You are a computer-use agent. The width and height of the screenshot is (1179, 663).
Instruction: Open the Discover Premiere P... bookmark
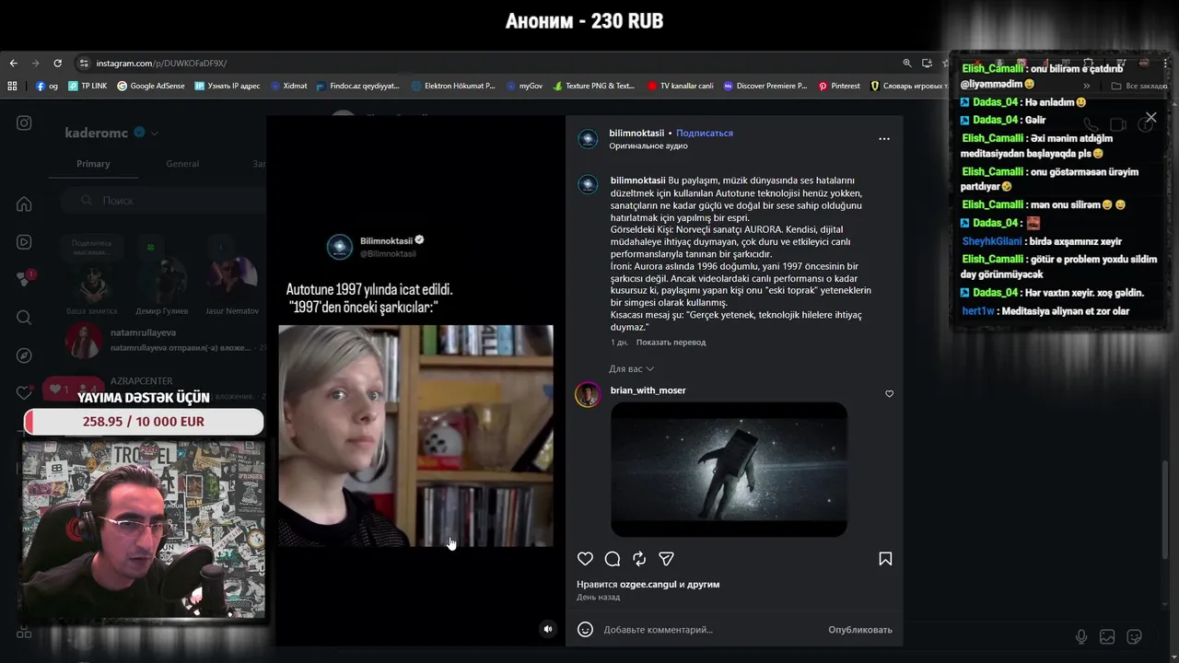(765, 86)
